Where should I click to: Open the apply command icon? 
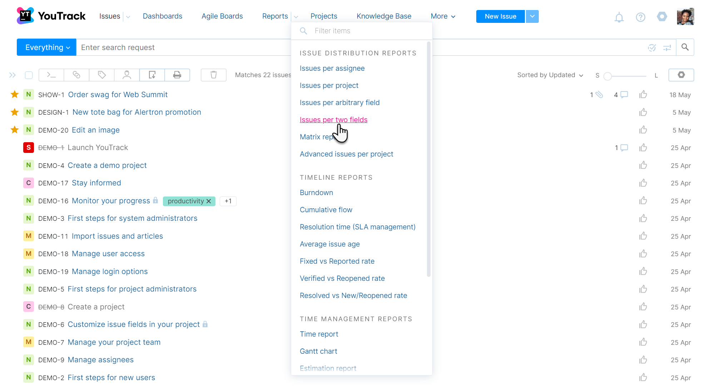click(51, 75)
